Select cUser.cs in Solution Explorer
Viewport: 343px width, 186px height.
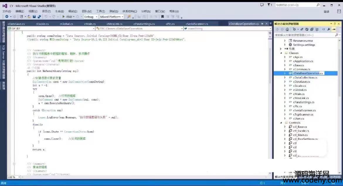(x=299, y=118)
